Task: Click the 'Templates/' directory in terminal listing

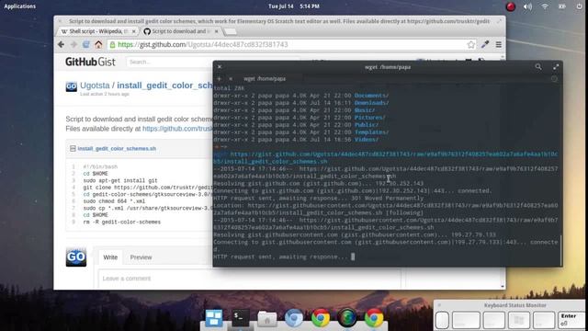Action: pos(371,132)
